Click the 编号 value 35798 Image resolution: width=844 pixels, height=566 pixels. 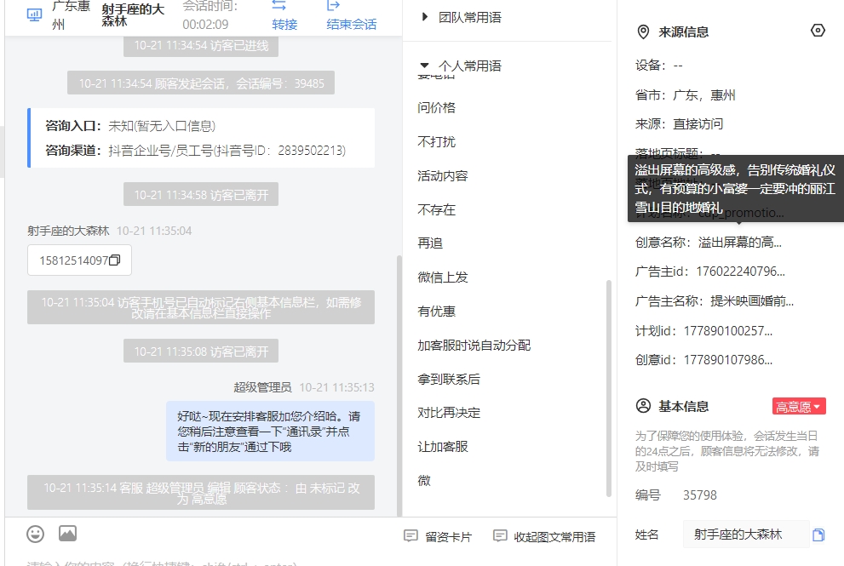pyautogui.click(x=700, y=495)
